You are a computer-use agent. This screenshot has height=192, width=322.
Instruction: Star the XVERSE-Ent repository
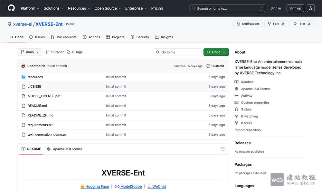302,24
